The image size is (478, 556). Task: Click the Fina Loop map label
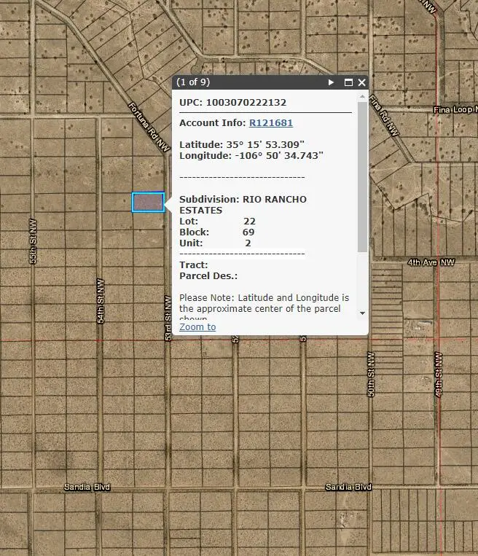pos(455,109)
